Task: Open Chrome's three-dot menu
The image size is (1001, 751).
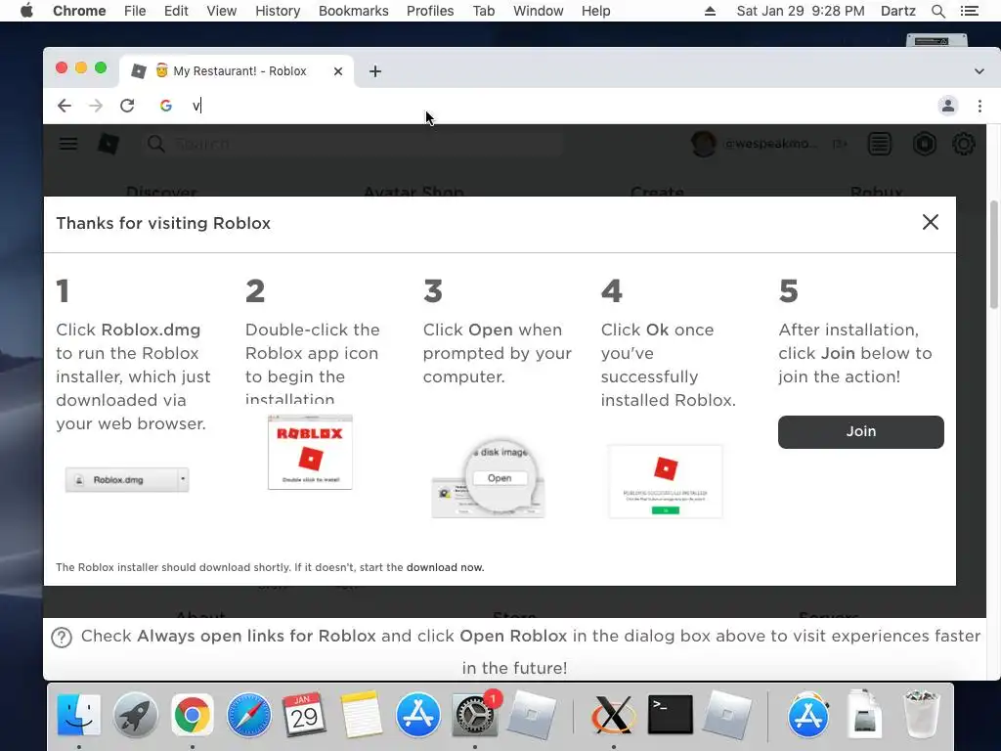Action: tap(979, 106)
